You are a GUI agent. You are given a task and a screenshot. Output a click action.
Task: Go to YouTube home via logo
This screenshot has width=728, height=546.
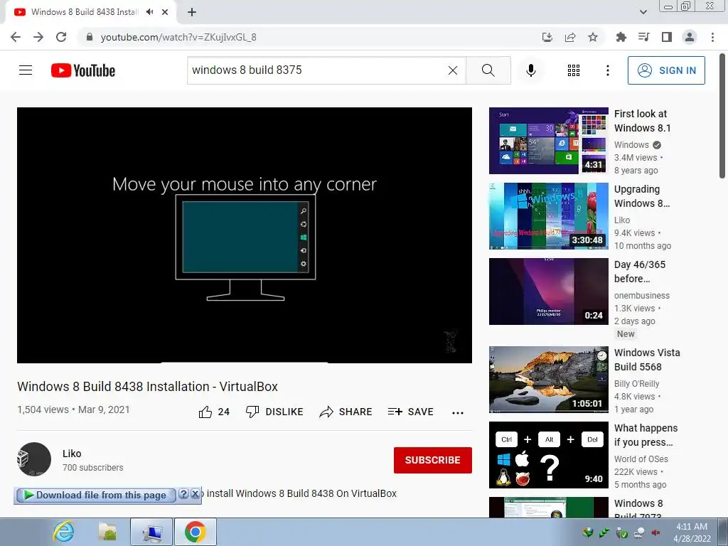83,70
